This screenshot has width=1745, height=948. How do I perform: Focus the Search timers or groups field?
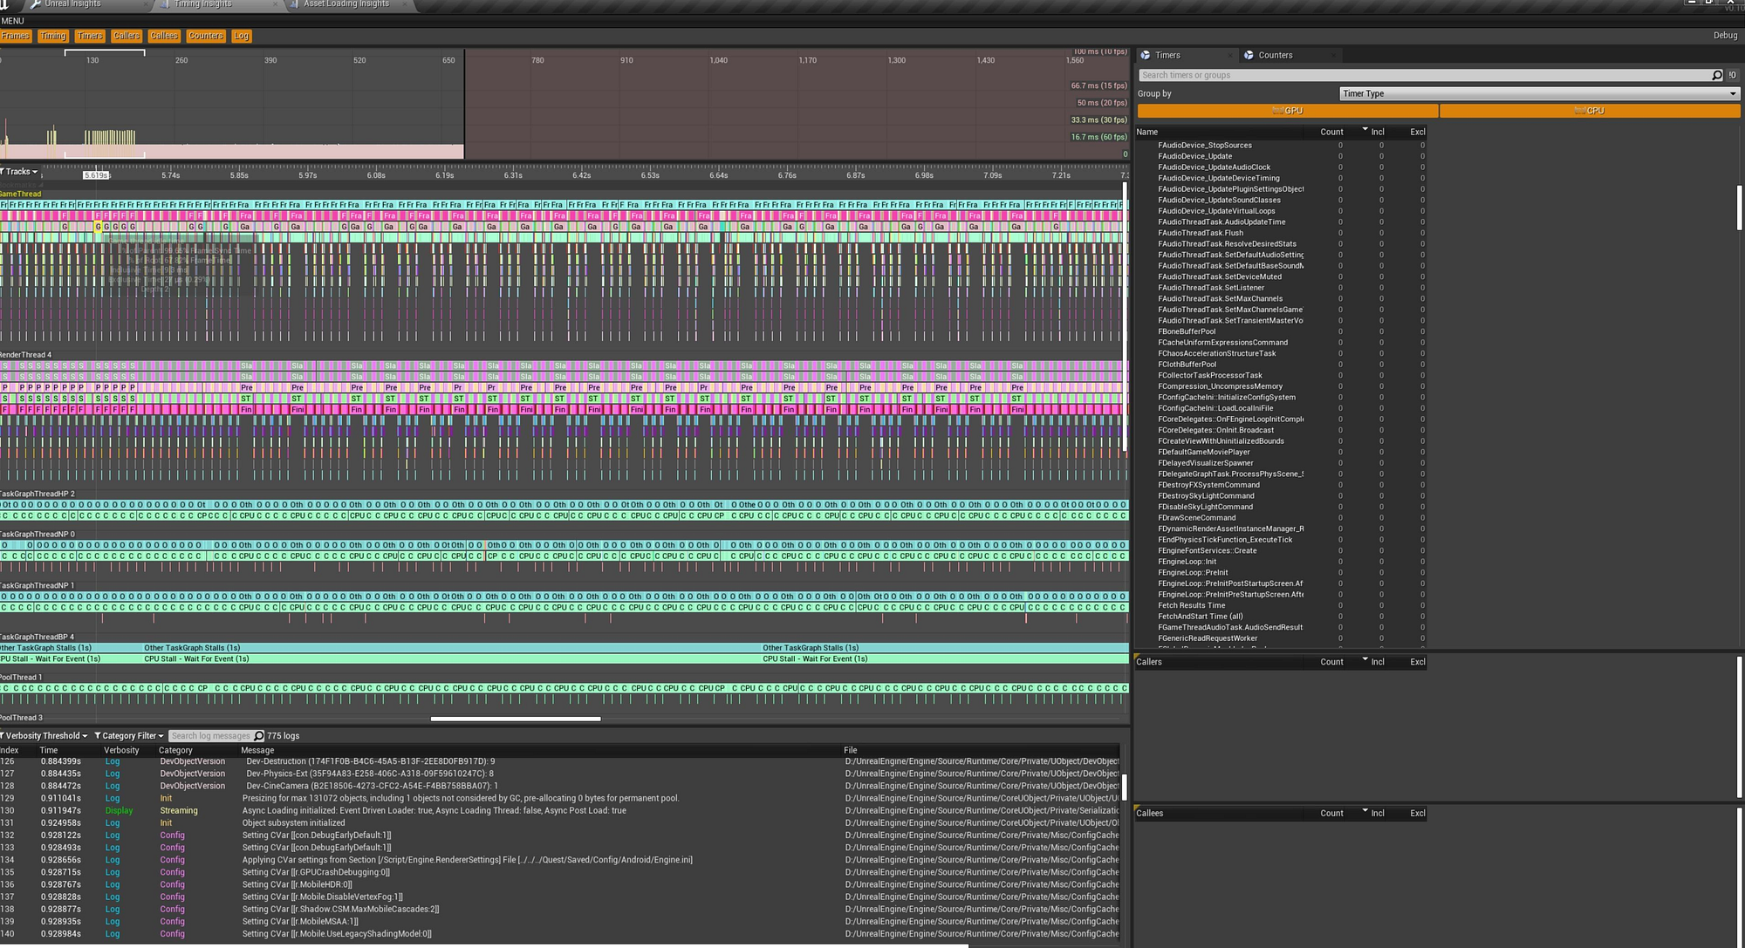point(1426,75)
